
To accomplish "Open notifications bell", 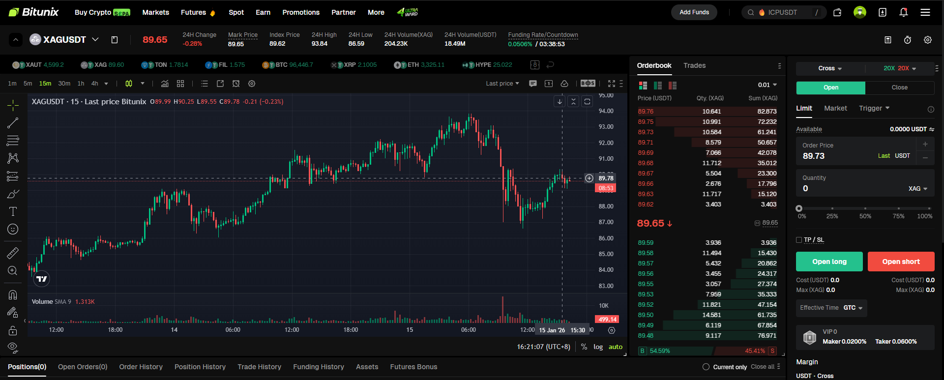I will (904, 12).
